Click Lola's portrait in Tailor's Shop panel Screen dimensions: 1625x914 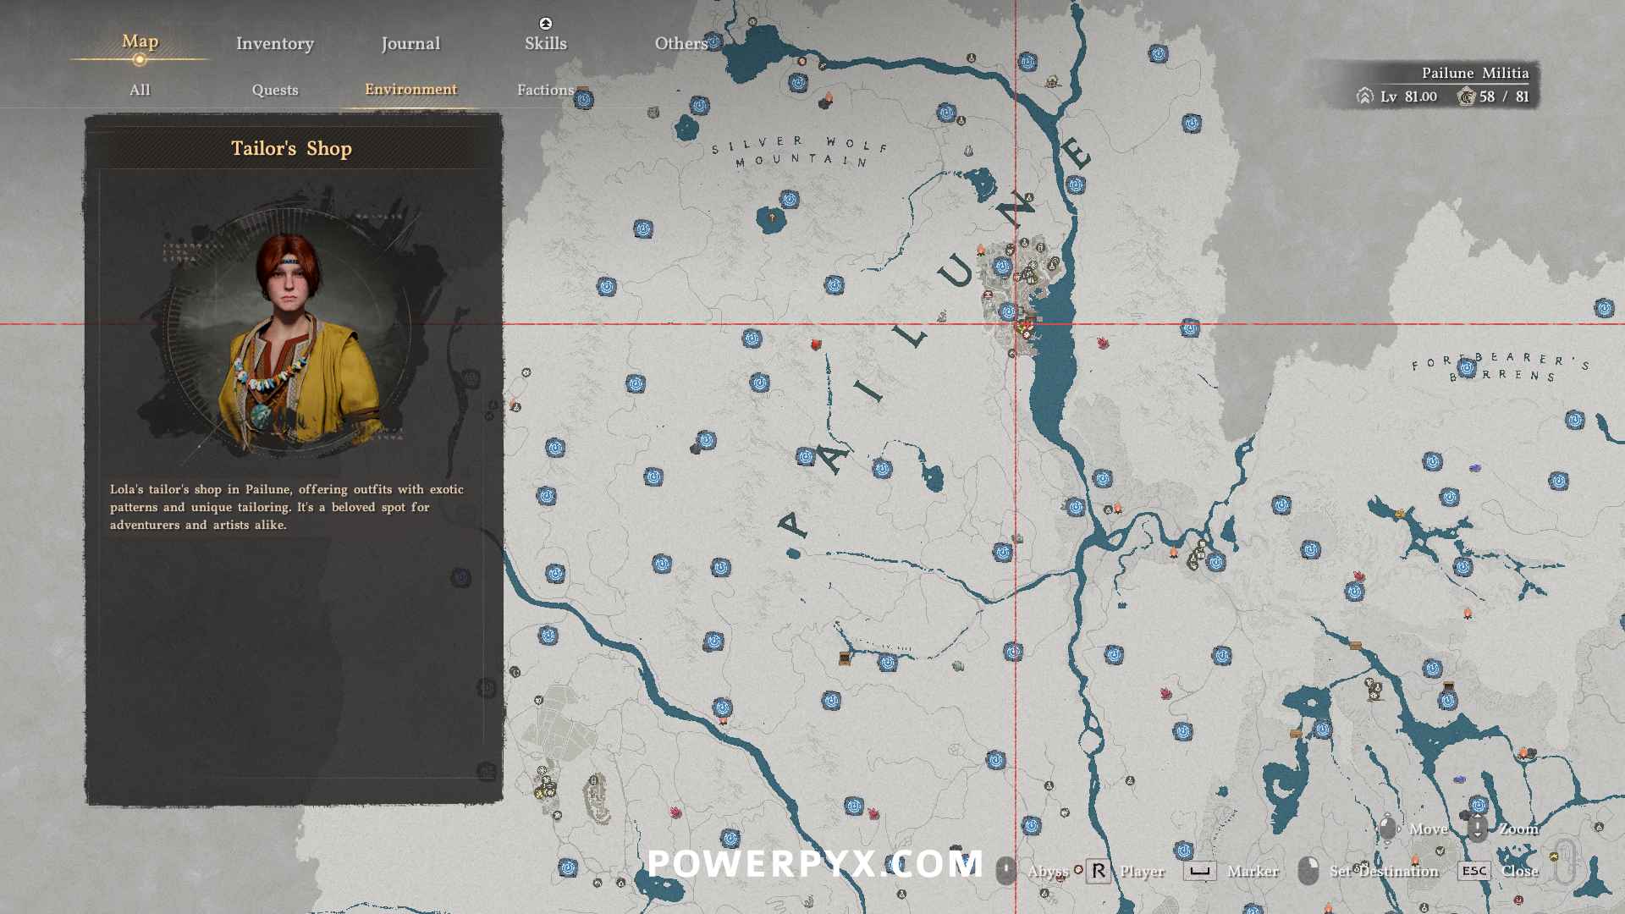click(292, 339)
